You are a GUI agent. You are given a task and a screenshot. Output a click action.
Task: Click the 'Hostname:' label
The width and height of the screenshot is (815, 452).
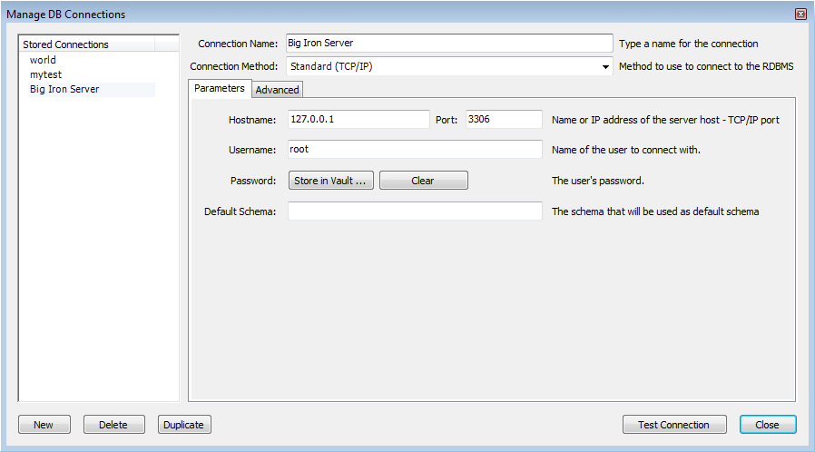pyautogui.click(x=252, y=120)
